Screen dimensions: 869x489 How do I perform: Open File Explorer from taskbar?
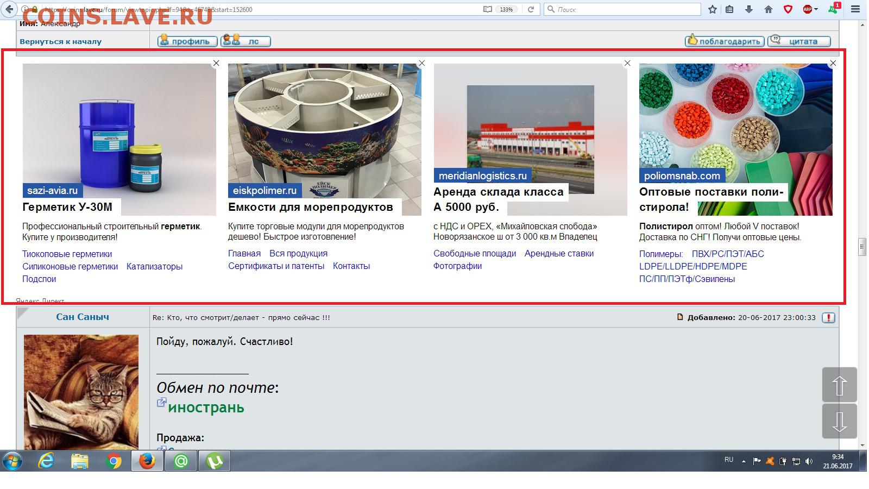pos(80,462)
